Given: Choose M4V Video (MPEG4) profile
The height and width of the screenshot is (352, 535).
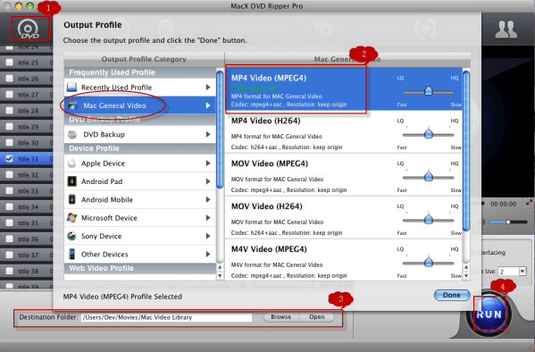Looking at the screenshot, I should 343,260.
